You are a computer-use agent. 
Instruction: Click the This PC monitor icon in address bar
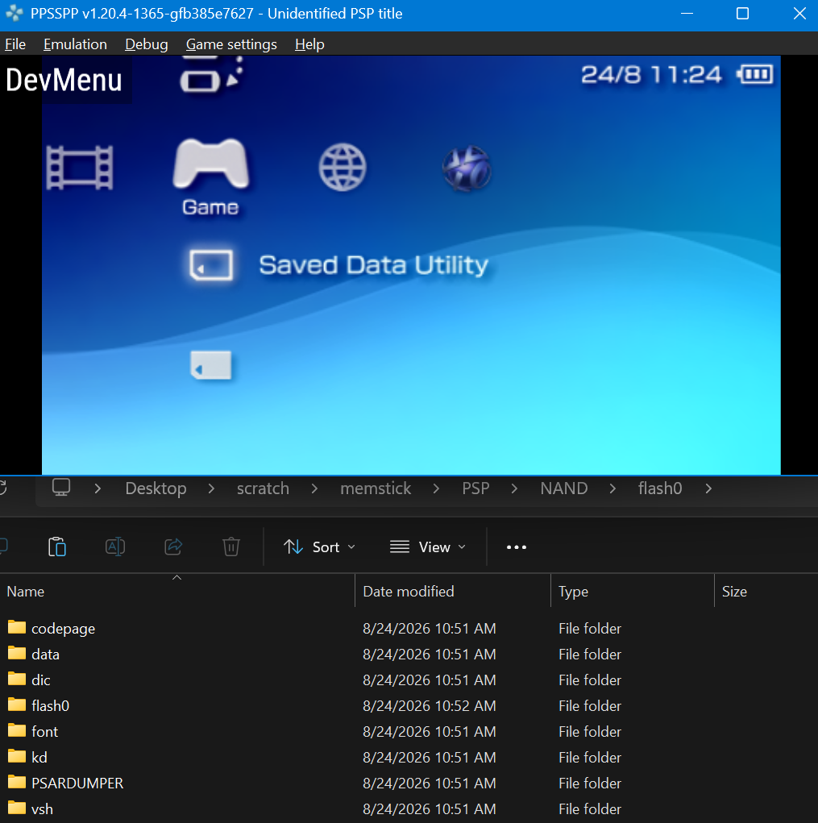pos(61,488)
